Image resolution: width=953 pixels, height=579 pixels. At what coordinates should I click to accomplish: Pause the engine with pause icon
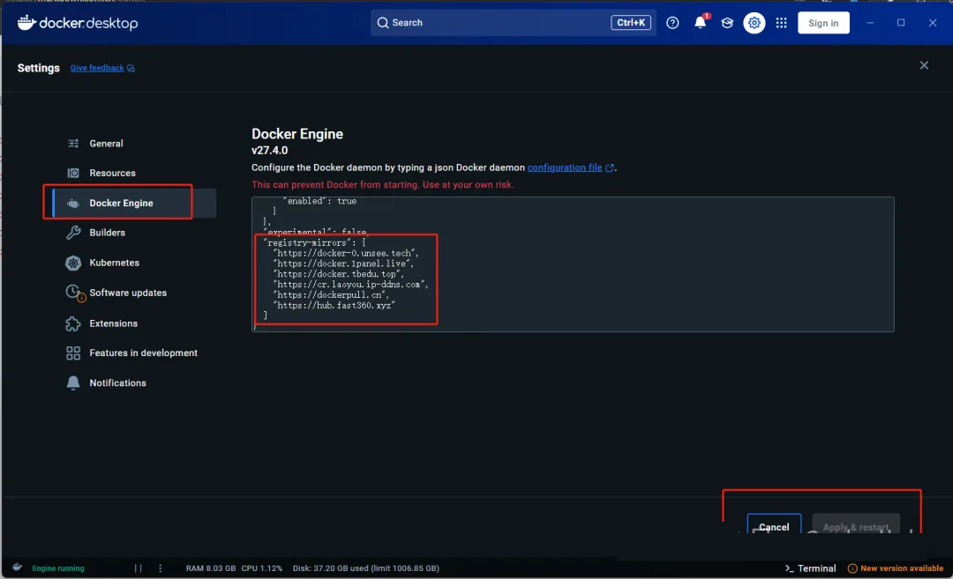(x=138, y=568)
